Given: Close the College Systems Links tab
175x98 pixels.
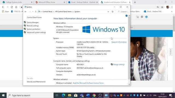Looking at the screenshot, I should 32,2.
